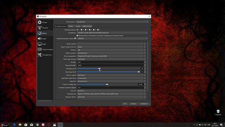Select audio track 4 radio button
Screen dimensions: 225x127
(x=90, y=30)
